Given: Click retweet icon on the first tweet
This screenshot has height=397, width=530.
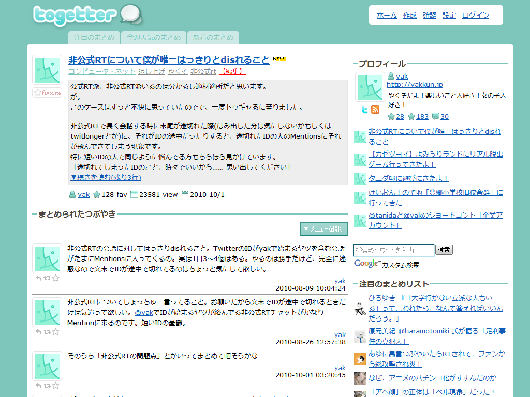Looking at the screenshot, I should pyautogui.click(x=47, y=278).
